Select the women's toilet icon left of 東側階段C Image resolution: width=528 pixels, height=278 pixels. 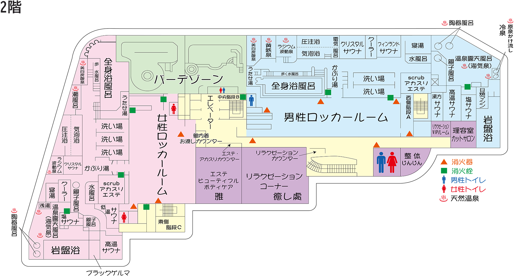tap(124, 217)
